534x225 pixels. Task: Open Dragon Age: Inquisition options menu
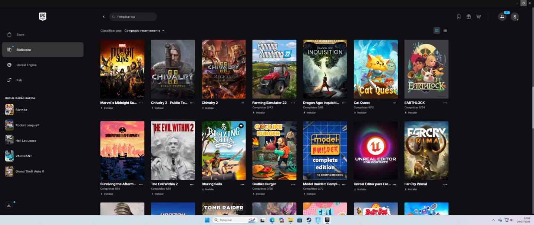344,103
